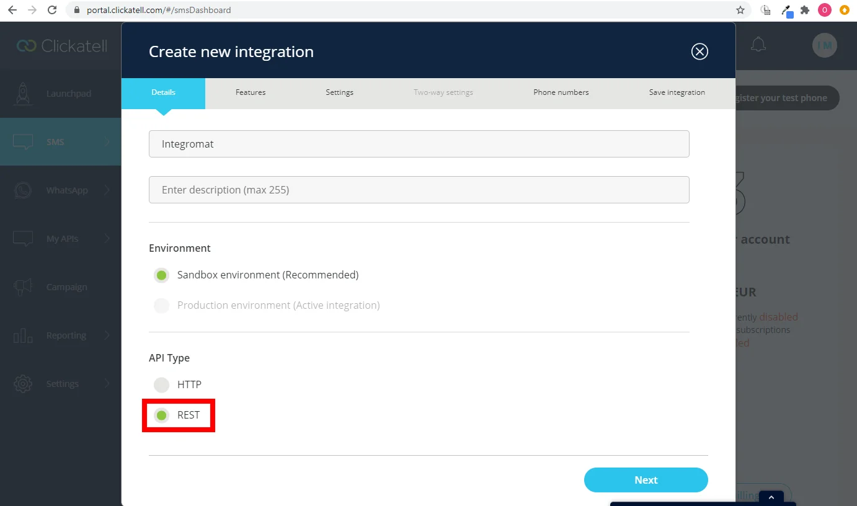Open the Settings step tab
857x506 pixels.
coord(339,93)
